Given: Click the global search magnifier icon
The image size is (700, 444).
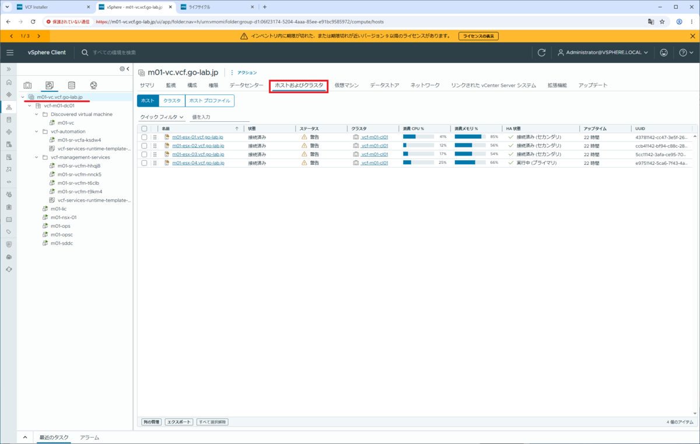Looking at the screenshot, I should pyautogui.click(x=85, y=52).
